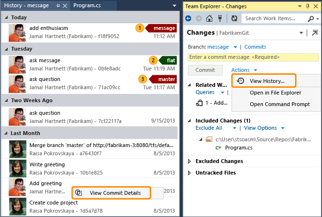Pin the Team Explorer window
This screenshot has width=322, height=217.
(x=307, y=6)
